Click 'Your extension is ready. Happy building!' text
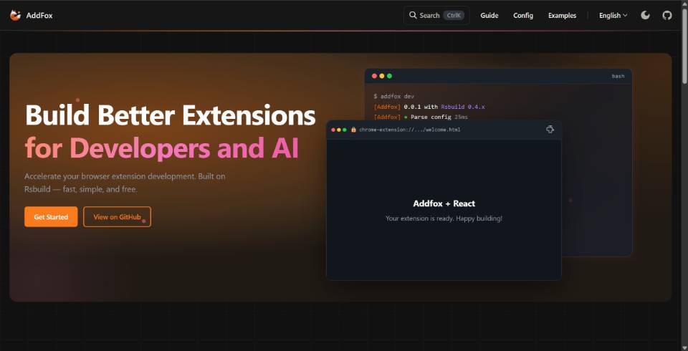The image size is (688, 351). 444,218
